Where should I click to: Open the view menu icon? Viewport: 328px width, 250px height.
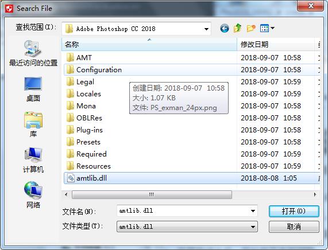pyautogui.click(x=267, y=28)
